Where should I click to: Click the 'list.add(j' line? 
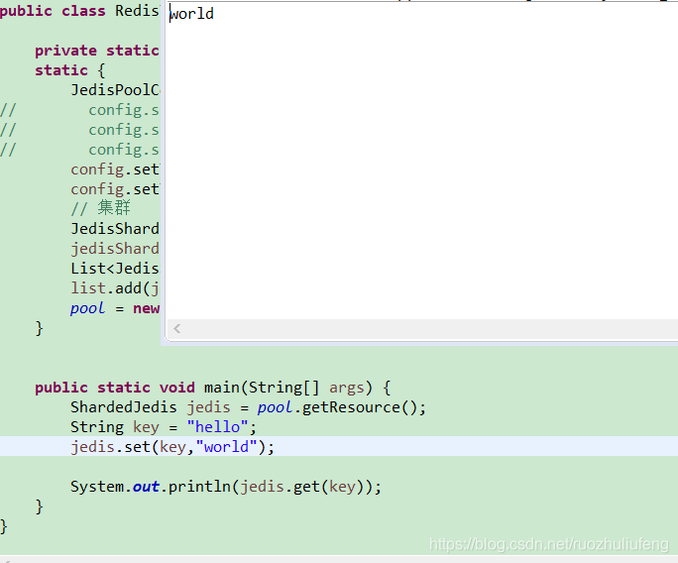(115, 288)
